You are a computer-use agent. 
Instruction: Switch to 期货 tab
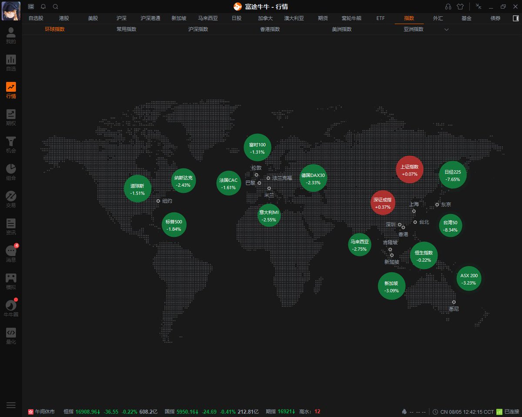click(323, 18)
